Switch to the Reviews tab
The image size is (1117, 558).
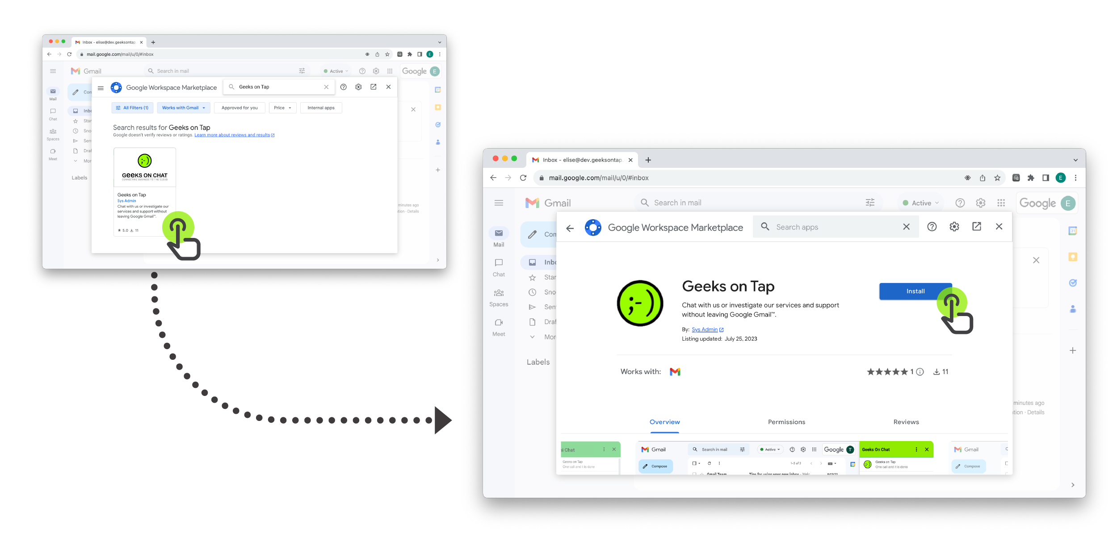[906, 422]
